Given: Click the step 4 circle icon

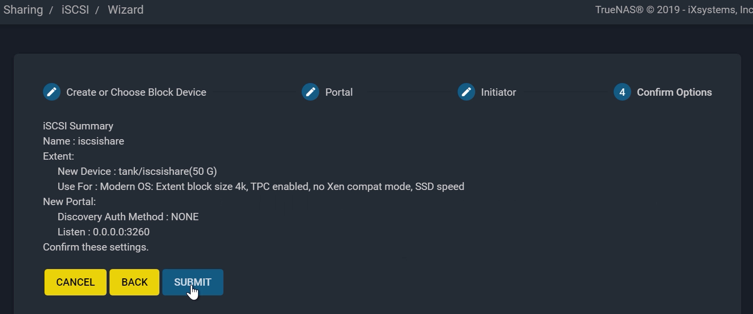Looking at the screenshot, I should (x=622, y=92).
